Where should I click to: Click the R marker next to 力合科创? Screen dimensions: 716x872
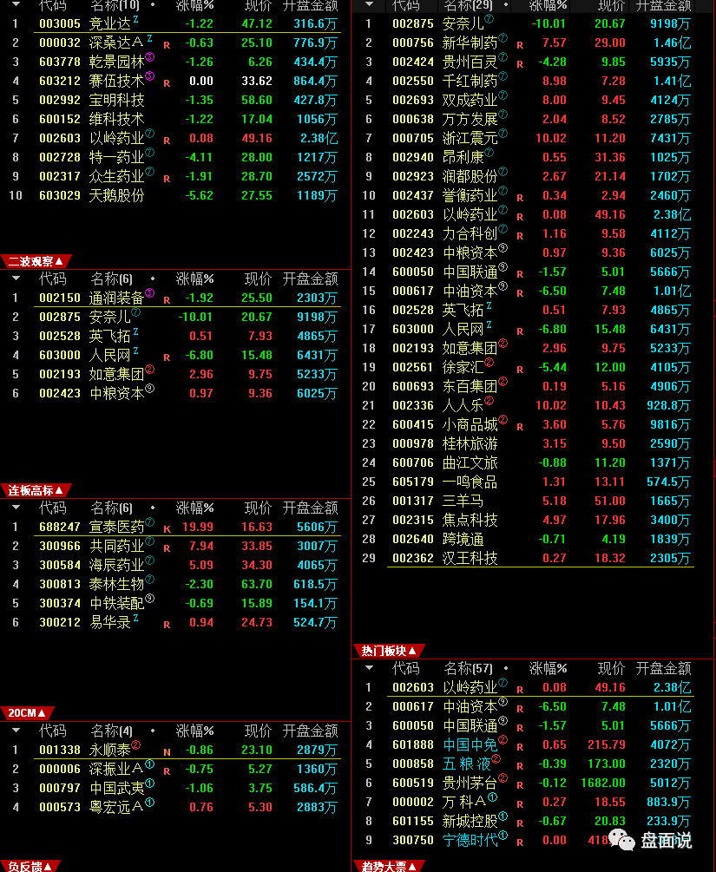[x=520, y=236]
